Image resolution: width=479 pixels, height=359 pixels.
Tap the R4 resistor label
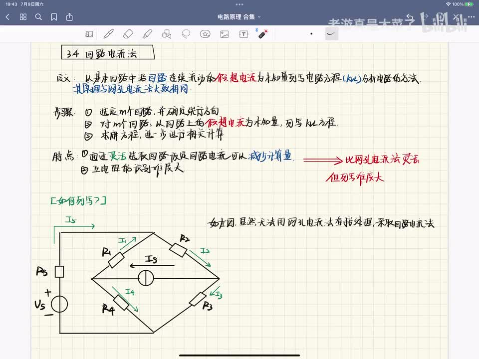[108, 310]
